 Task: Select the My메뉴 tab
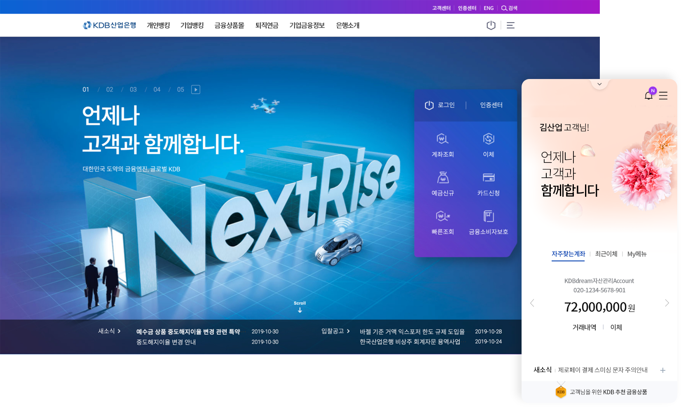coord(637,254)
